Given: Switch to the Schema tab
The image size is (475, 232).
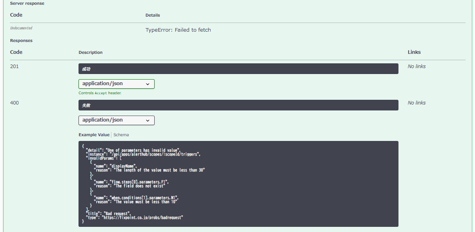Looking at the screenshot, I should pos(121,135).
